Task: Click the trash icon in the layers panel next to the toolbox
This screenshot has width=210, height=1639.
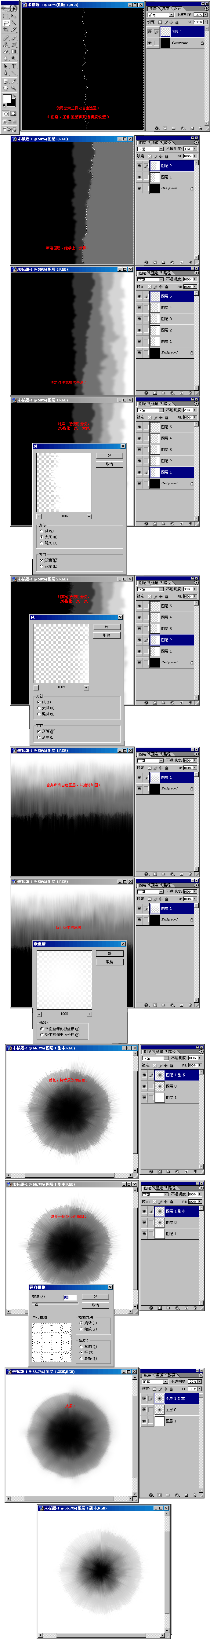Action: coord(201,129)
